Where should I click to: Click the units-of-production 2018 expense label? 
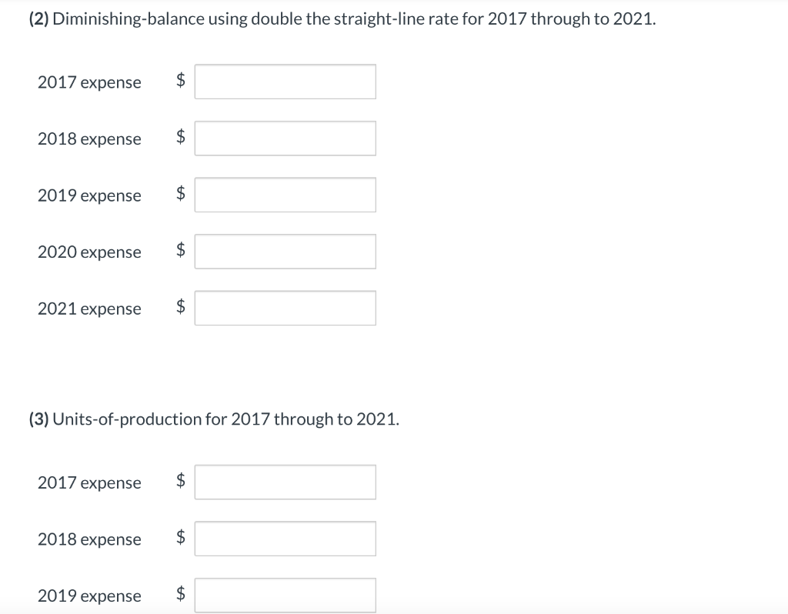click(89, 539)
